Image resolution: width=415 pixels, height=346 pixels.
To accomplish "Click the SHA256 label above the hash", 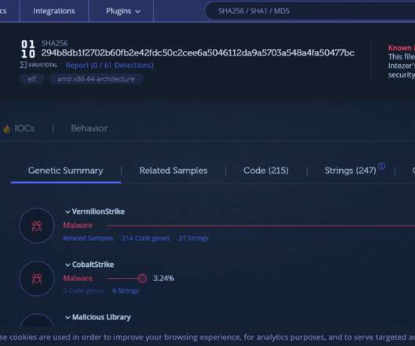I will [55, 43].
